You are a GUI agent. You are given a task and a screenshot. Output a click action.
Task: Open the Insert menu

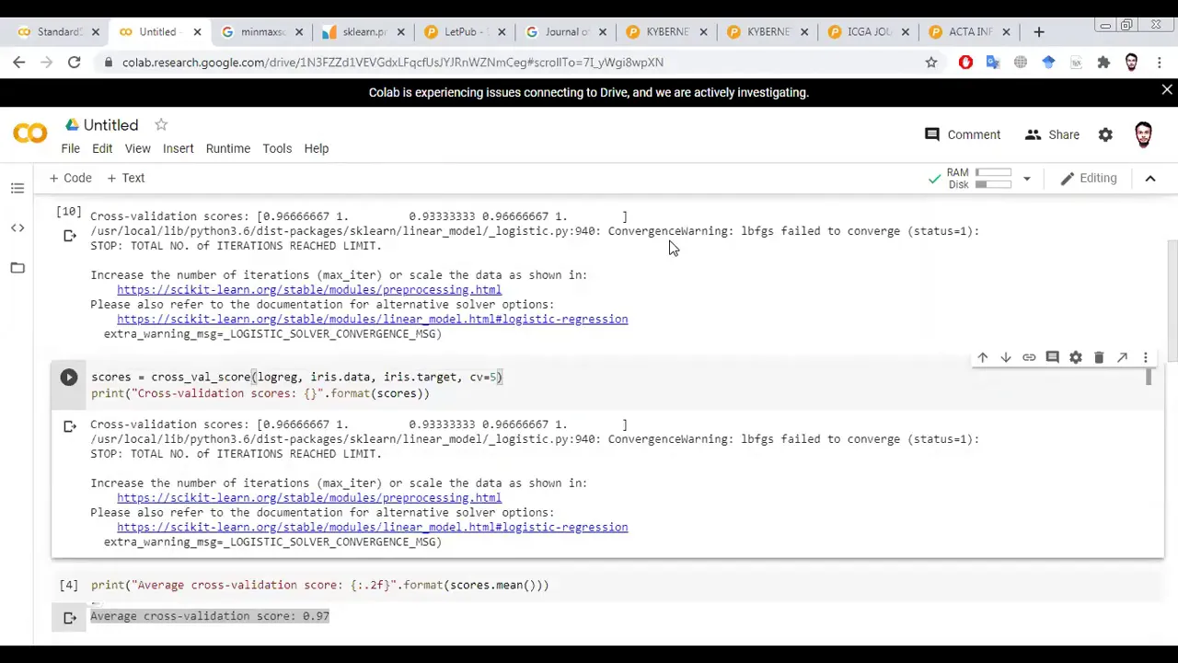pos(179,148)
